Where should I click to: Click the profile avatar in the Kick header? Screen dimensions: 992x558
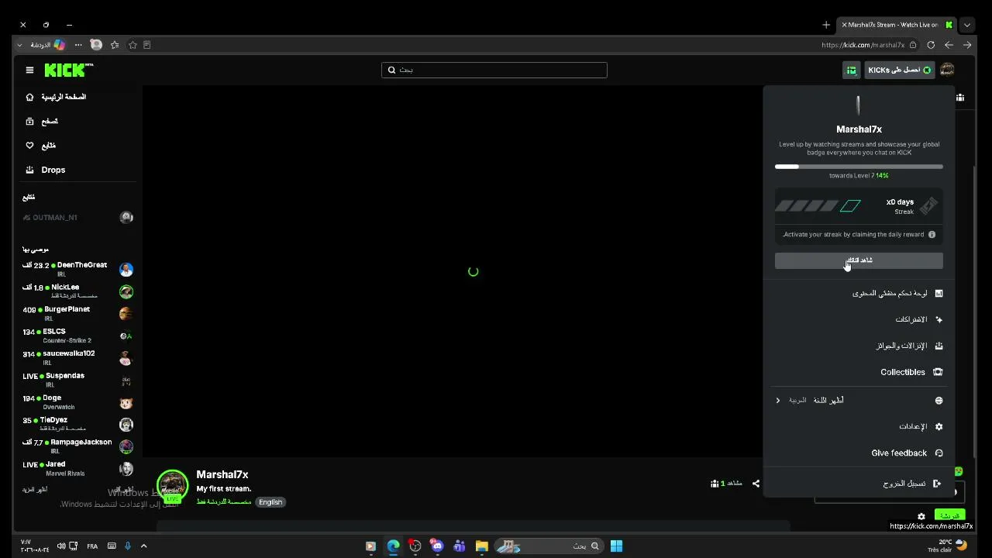coord(947,70)
